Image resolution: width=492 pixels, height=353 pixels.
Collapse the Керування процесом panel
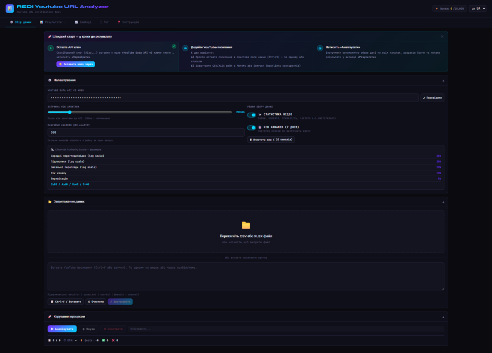coord(443,317)
